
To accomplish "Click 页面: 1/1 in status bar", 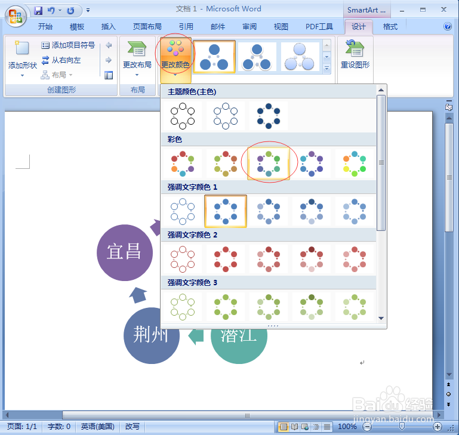I will [22, 427].
